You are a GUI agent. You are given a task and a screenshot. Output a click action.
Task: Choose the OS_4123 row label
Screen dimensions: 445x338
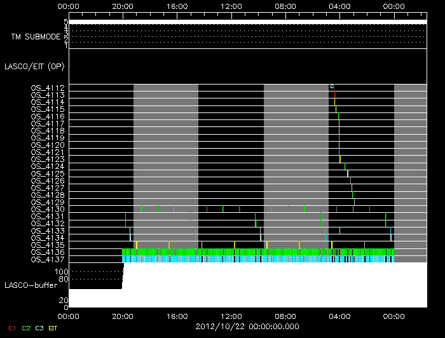point(48,159)
